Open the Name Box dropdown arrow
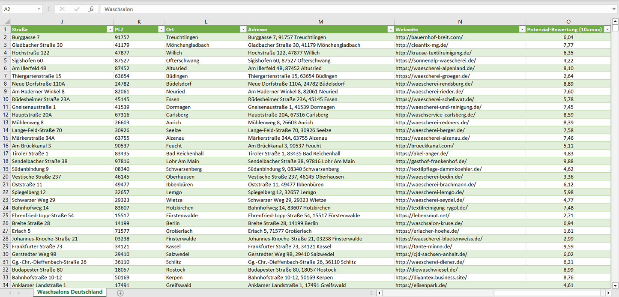The image size is (619, 297). pyautogui.click(x=39, y=9)
